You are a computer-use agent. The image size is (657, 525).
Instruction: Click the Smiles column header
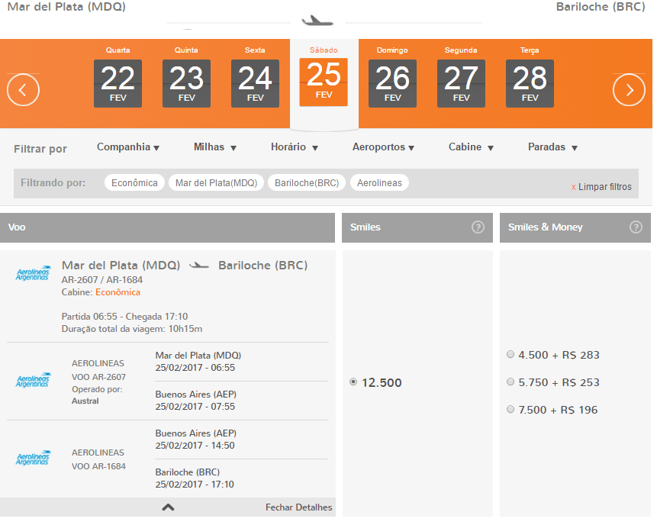tap(417, 227)
